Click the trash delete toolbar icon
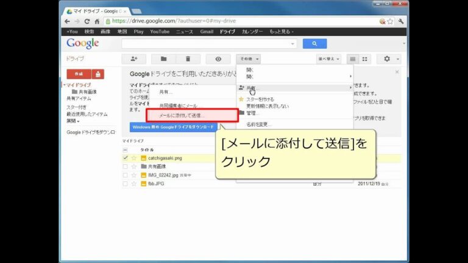Viewport: 468px width, 263px height. 188,58
